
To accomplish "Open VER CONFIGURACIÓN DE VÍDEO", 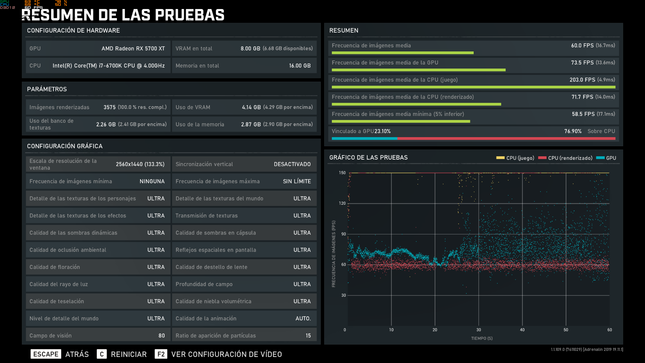I will coord(226,354).
